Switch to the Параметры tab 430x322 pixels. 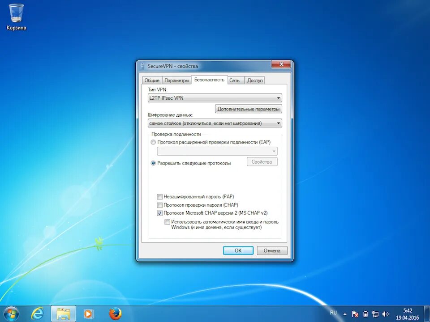pos(176,80)
